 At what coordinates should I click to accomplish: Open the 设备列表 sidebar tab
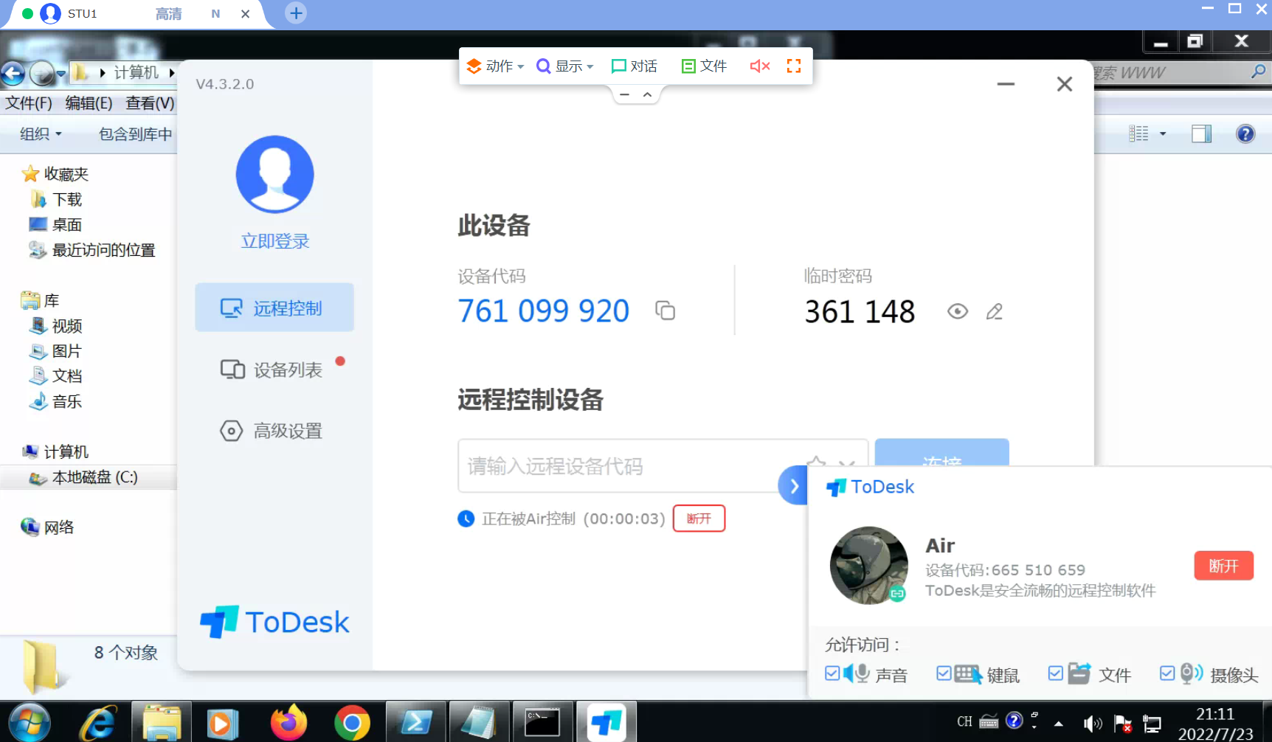tap(274, 369)
